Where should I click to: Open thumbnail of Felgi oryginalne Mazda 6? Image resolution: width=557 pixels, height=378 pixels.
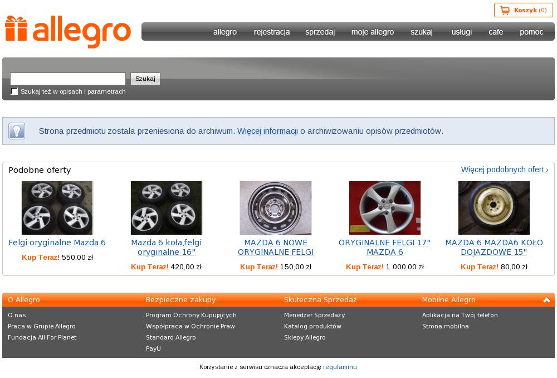pyautogui.click(x=57, y=207)
